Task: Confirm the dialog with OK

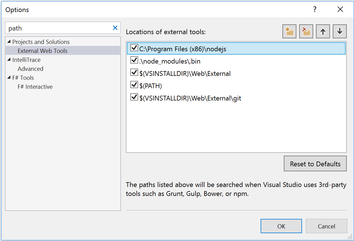Action: 281,226
